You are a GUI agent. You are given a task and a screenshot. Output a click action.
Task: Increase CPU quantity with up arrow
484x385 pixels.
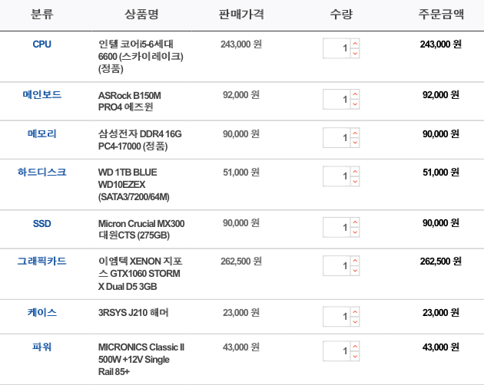(355, 44)
